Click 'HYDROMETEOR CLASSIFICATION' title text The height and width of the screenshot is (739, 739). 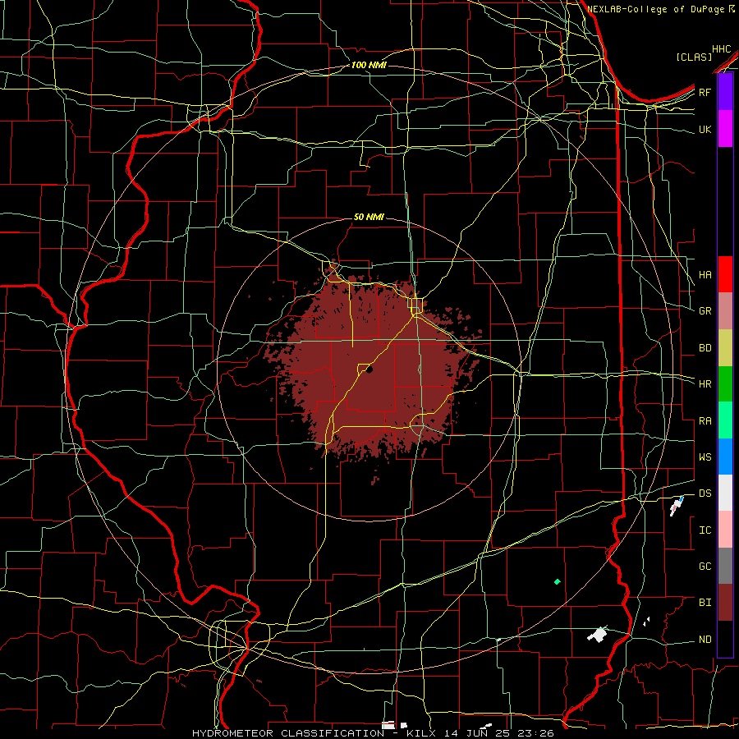coord(288,733)
